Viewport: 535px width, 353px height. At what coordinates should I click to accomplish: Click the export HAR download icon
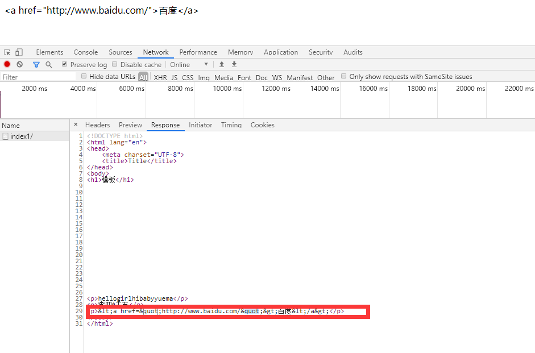click(x=234, y=64)
